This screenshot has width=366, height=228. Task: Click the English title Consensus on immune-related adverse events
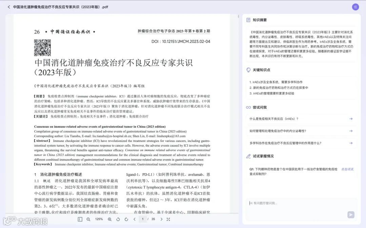(x=100, y=127)
